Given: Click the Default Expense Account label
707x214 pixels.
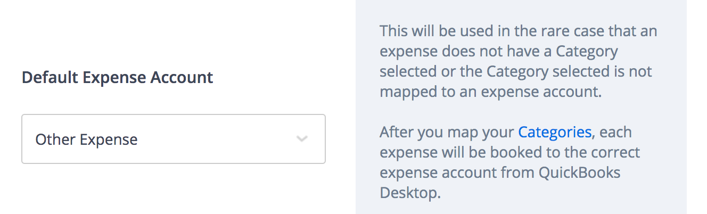Looking at the screenshot, I should pos(117,78).
